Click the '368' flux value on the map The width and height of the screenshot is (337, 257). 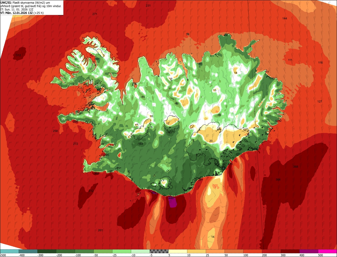pos(296,167)
